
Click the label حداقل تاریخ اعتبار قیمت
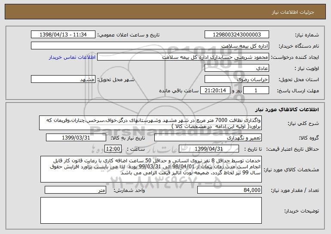(x=292, y=149)
